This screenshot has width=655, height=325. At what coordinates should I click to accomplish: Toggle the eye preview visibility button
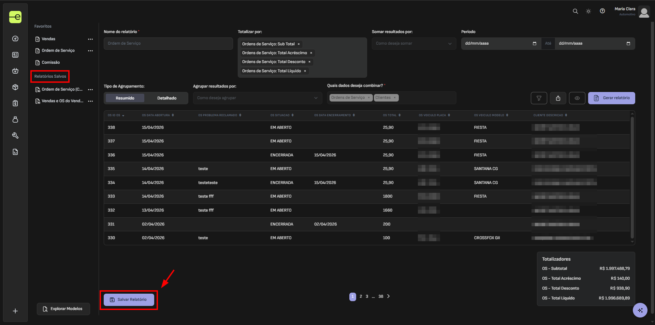click(577, 98)
